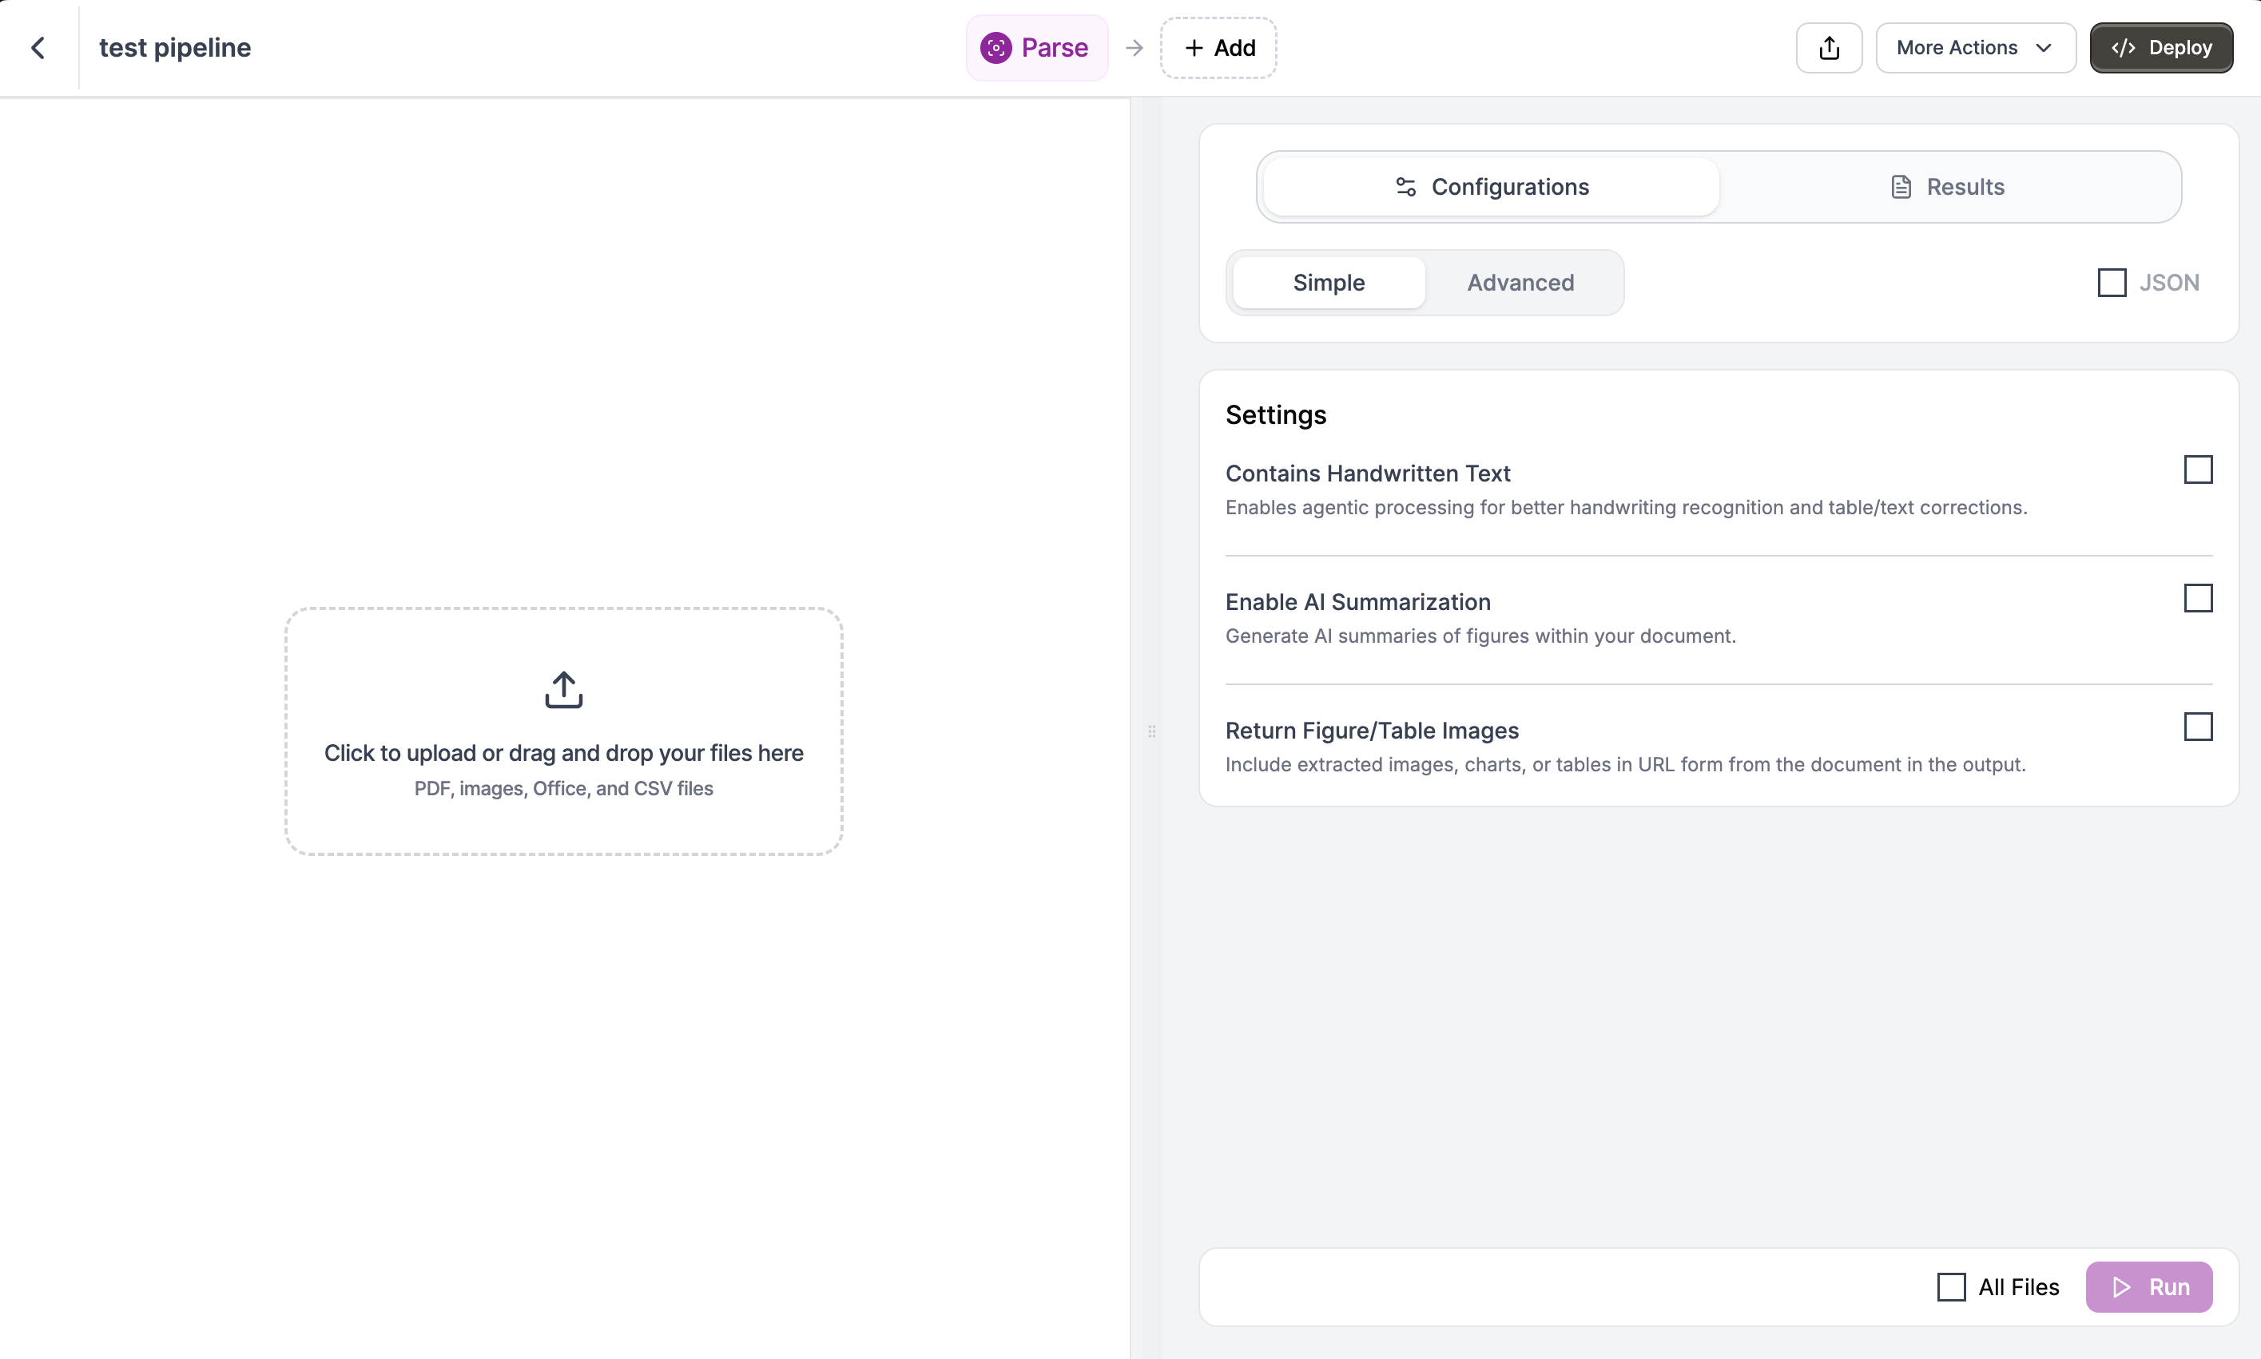Enable the Contains Handwritten Text checkbox
2261x1359 pixels.
pos(2197,469)
